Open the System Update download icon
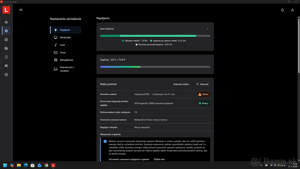This screenshot has width=300, height=169. [6, 40]
